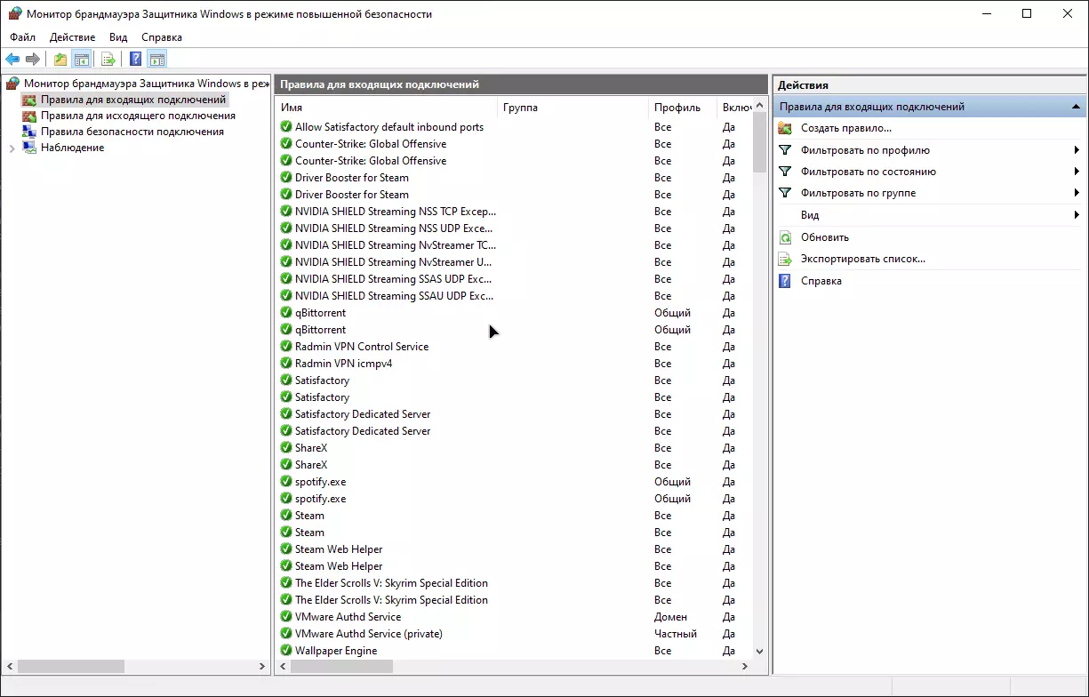The image size is (1089, 697).
Task: Open the Действие menu
Action: click(x=73, y=37)
